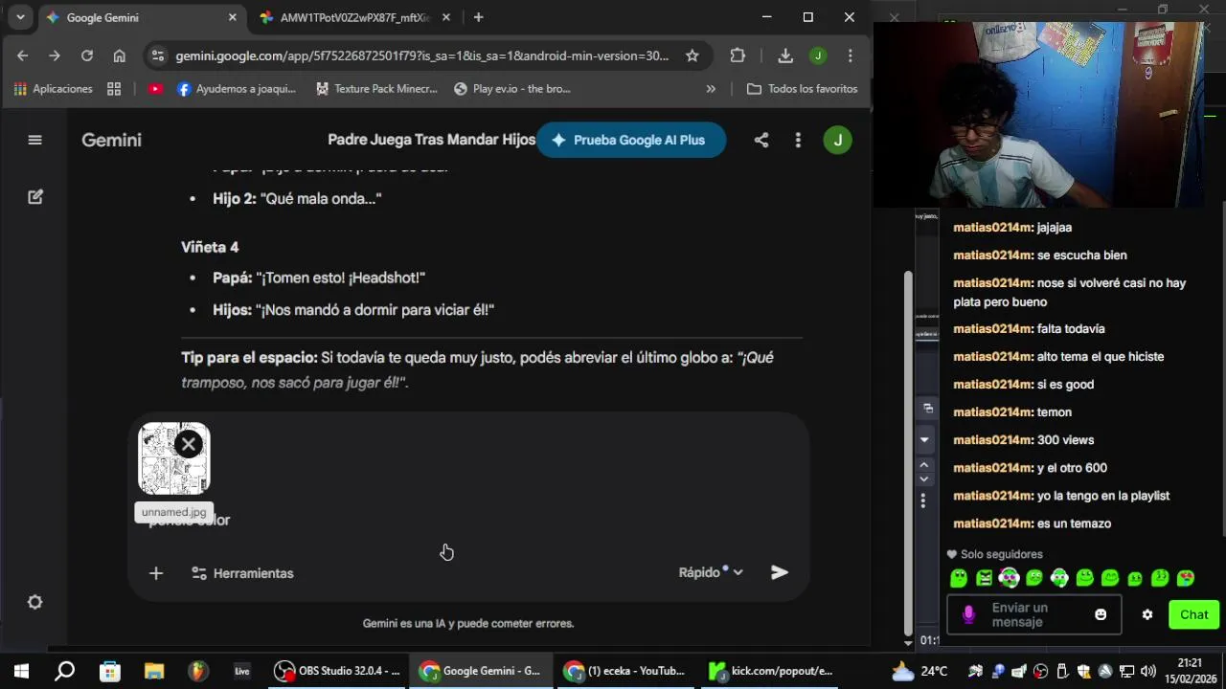Insert the first green blob emote
Image resolution: width=1226 pixels, height=689 pixels.
pyautogui.click(x=959, y=578)
